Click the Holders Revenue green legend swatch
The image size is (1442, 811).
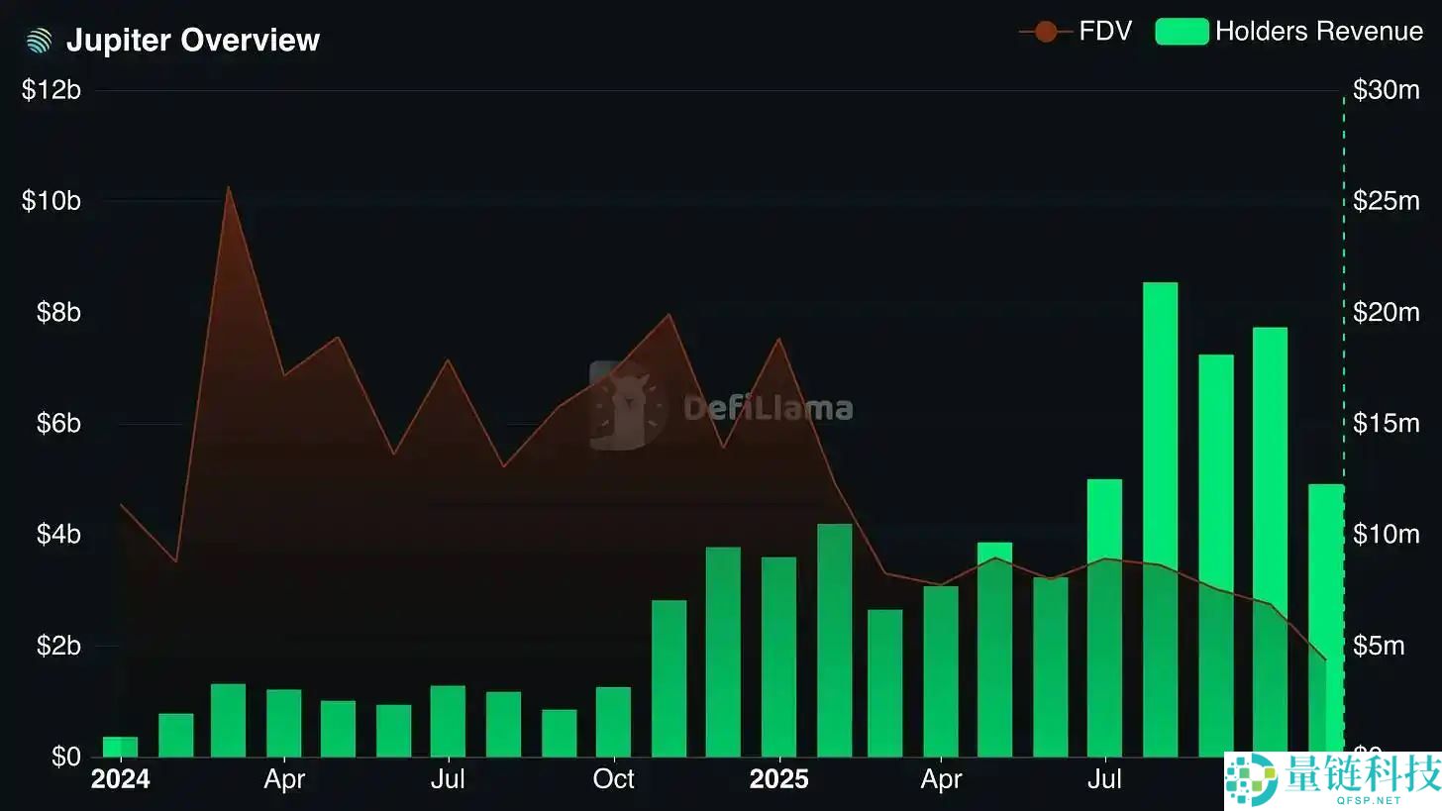1182,32
